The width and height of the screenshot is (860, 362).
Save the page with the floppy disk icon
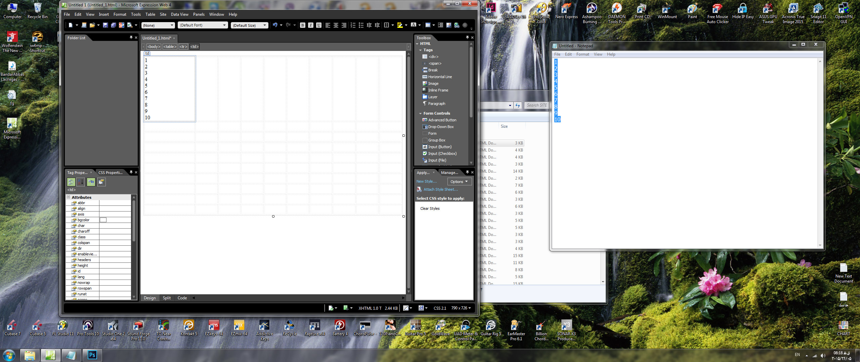pyautogui.click(x=105, y=25)
